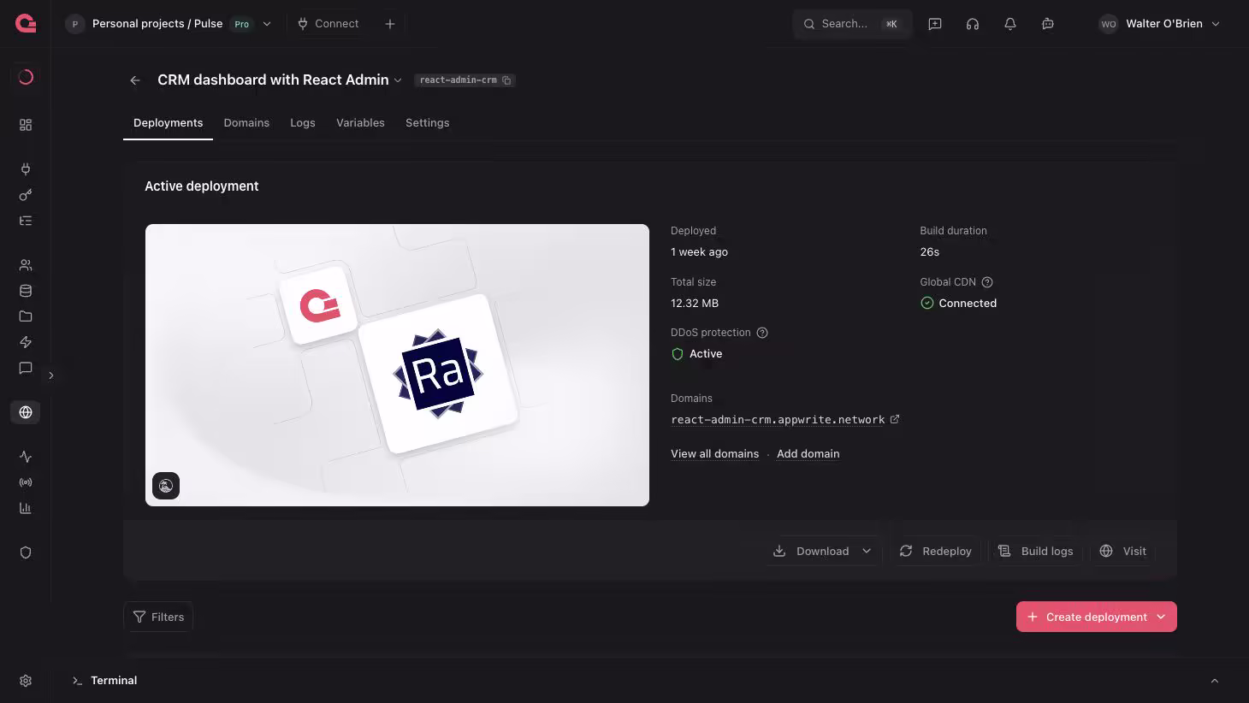
Task: Click the "Active deployment" heading
Action: coord(202,186)
